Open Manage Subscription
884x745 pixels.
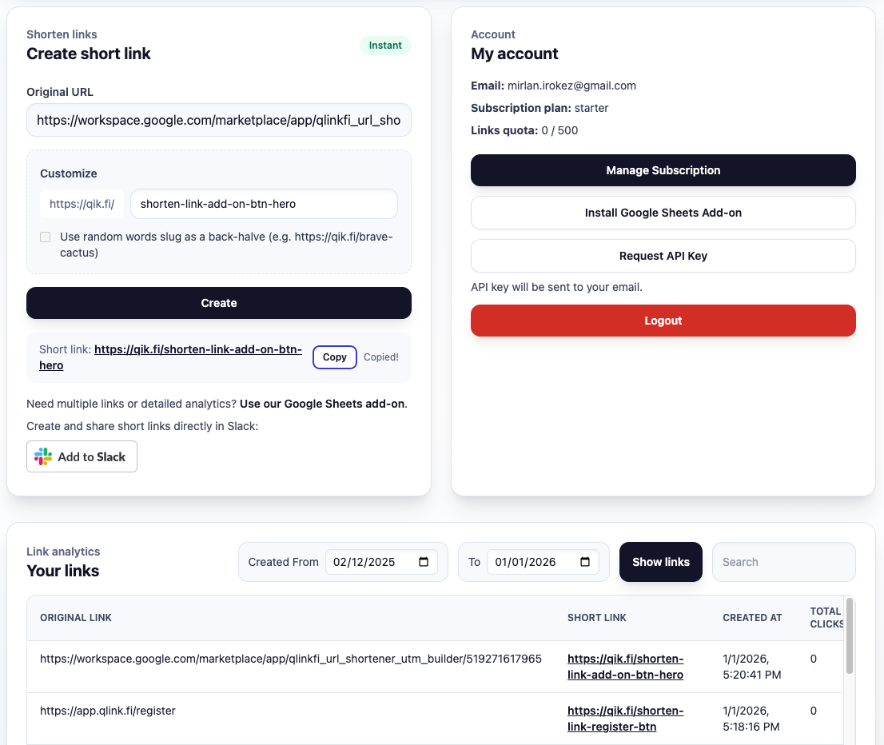point(663,170)
